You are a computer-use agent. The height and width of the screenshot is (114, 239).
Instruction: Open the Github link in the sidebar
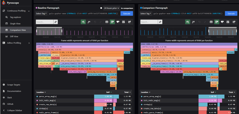pyautogui.click(x=10, y=104)
